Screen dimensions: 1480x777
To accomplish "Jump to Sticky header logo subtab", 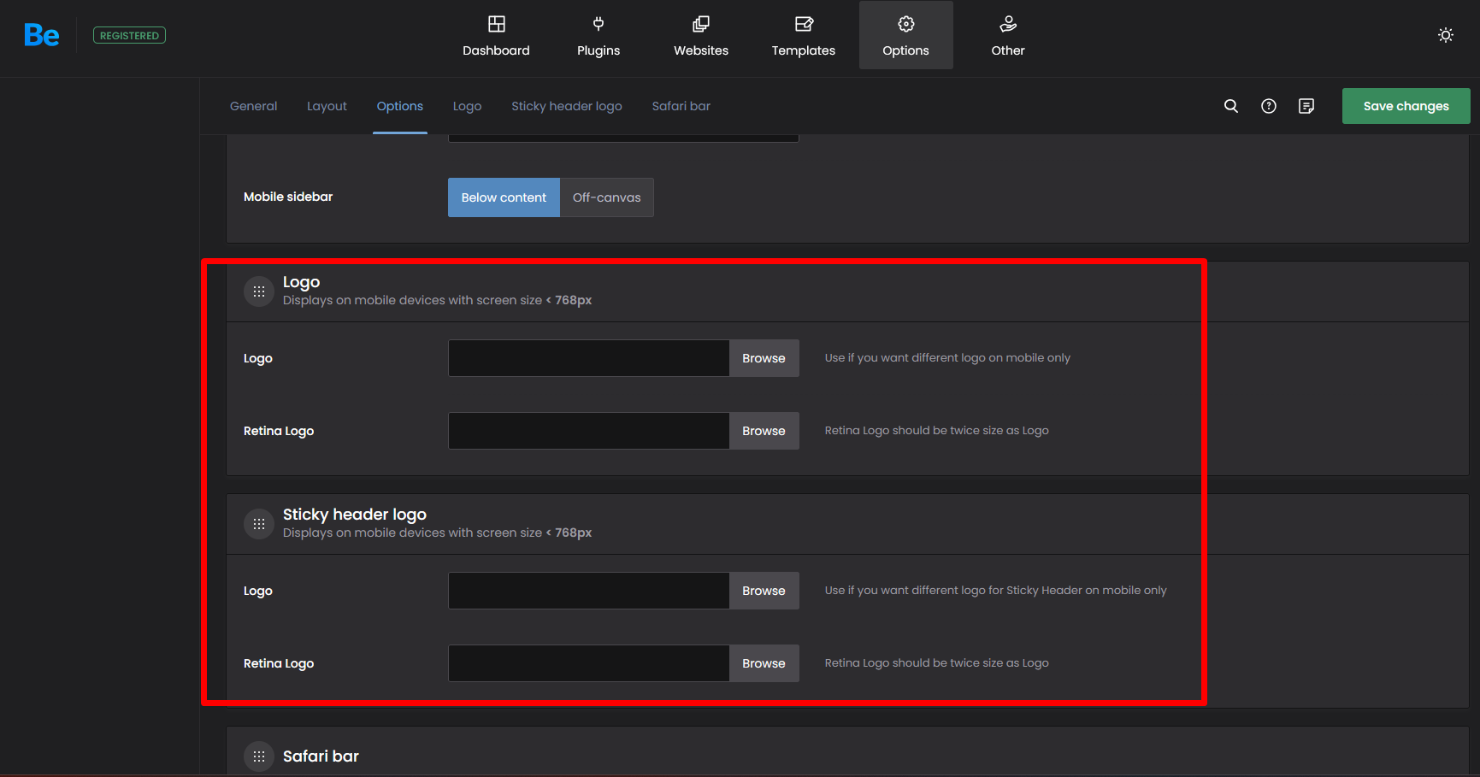I will [567, 106].
